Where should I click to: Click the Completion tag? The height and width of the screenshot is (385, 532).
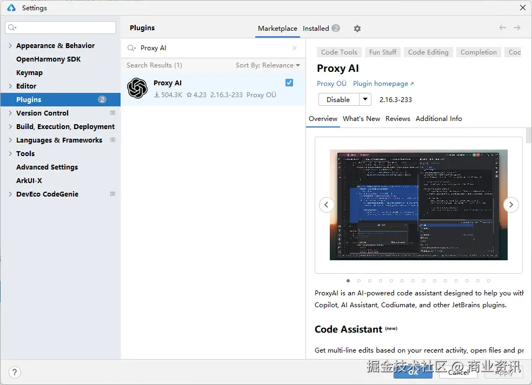point(478,52)
